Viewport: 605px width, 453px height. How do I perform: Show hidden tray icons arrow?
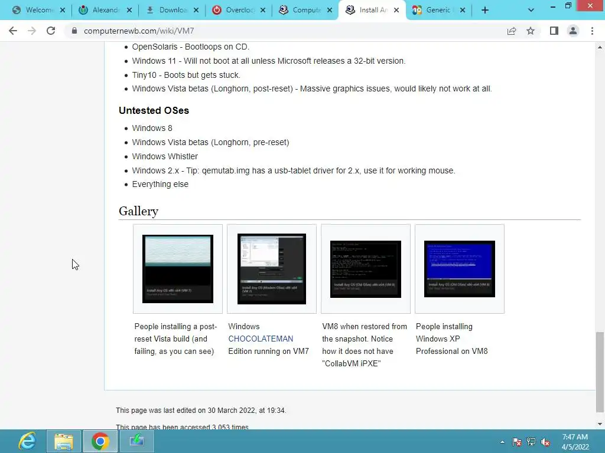click(502, 442)
